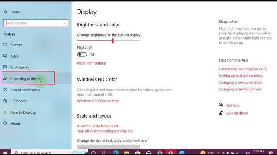The width and height of the screenshot is (277, 155).
Task: Click the Scale and layout heading
Action: pyautogui.click(x=94, y=116)
